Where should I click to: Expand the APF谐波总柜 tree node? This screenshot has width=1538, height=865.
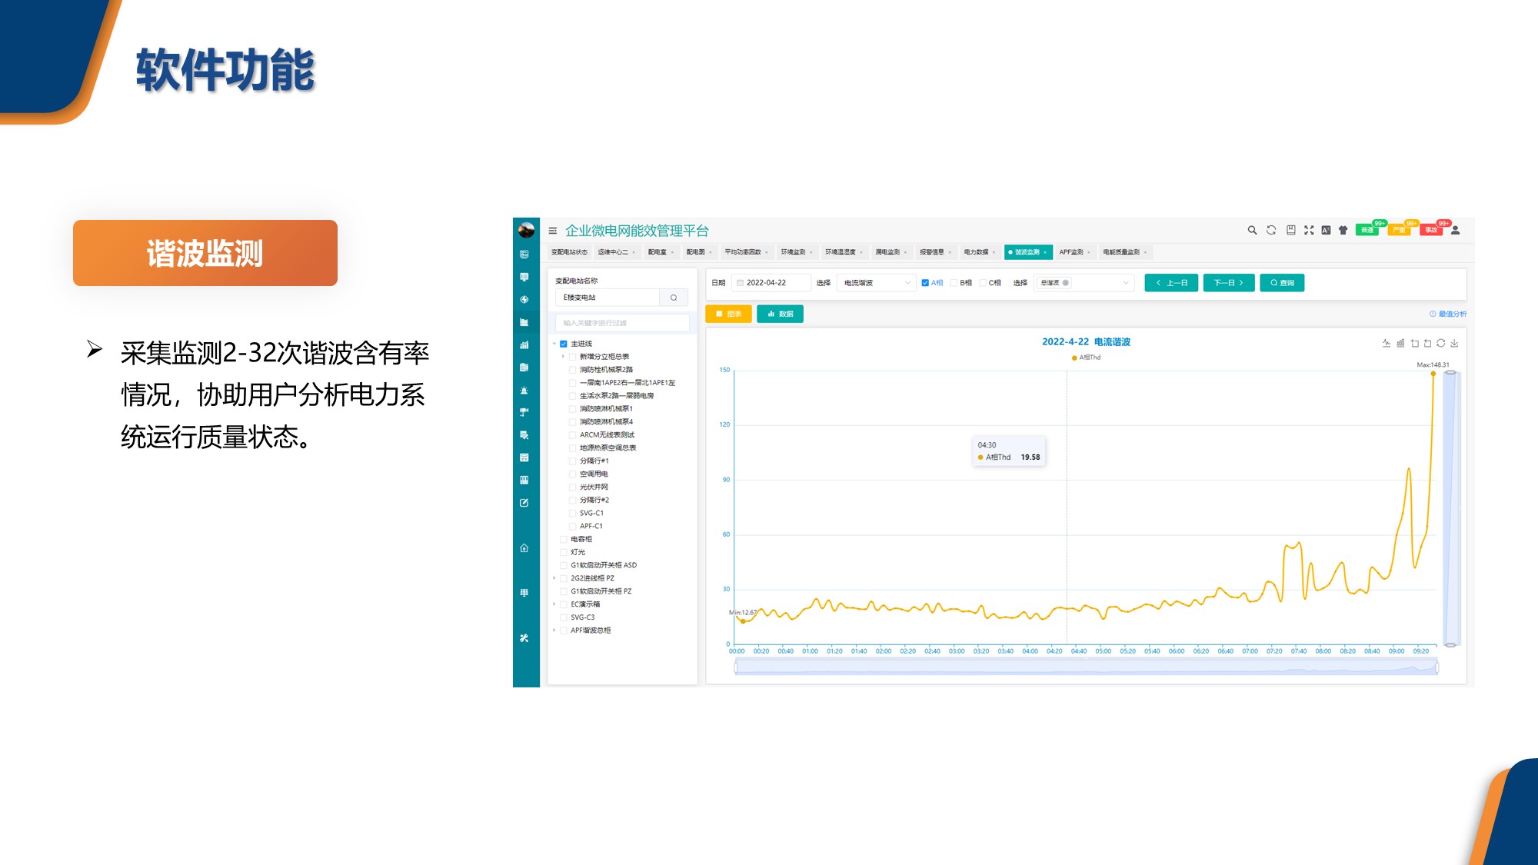coord(554,630)
